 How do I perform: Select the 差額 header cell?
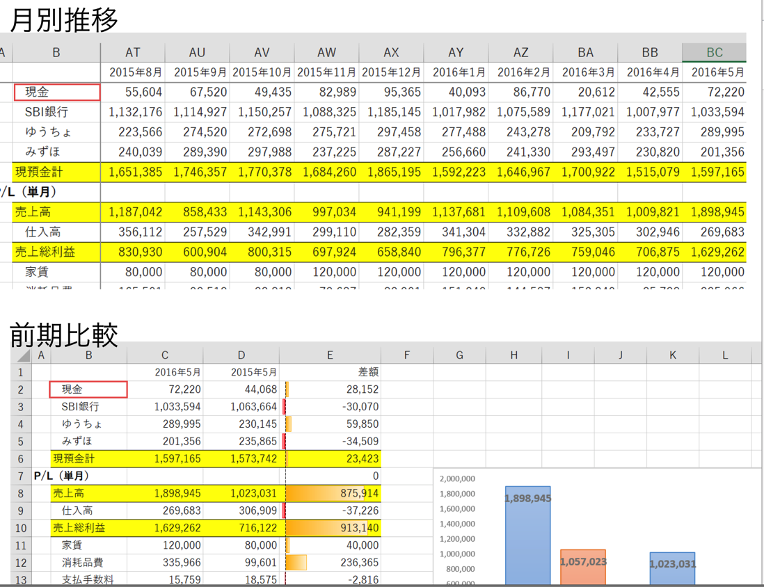[330, 372]
